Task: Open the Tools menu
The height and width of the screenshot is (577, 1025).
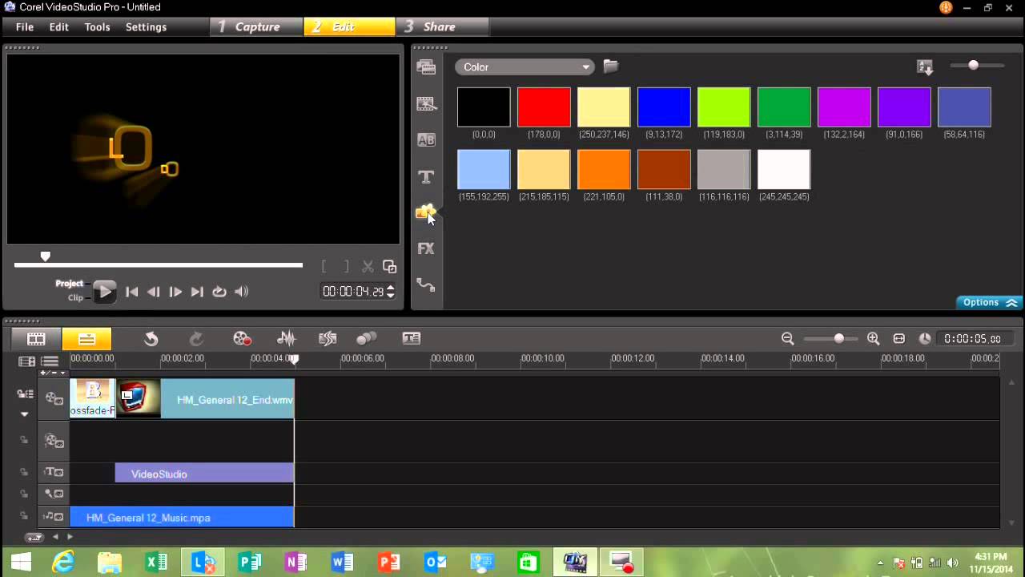Action: click(98, 26)
